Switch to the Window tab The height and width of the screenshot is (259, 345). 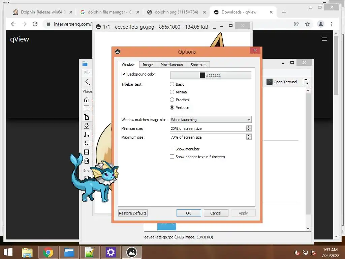[128, 64]
